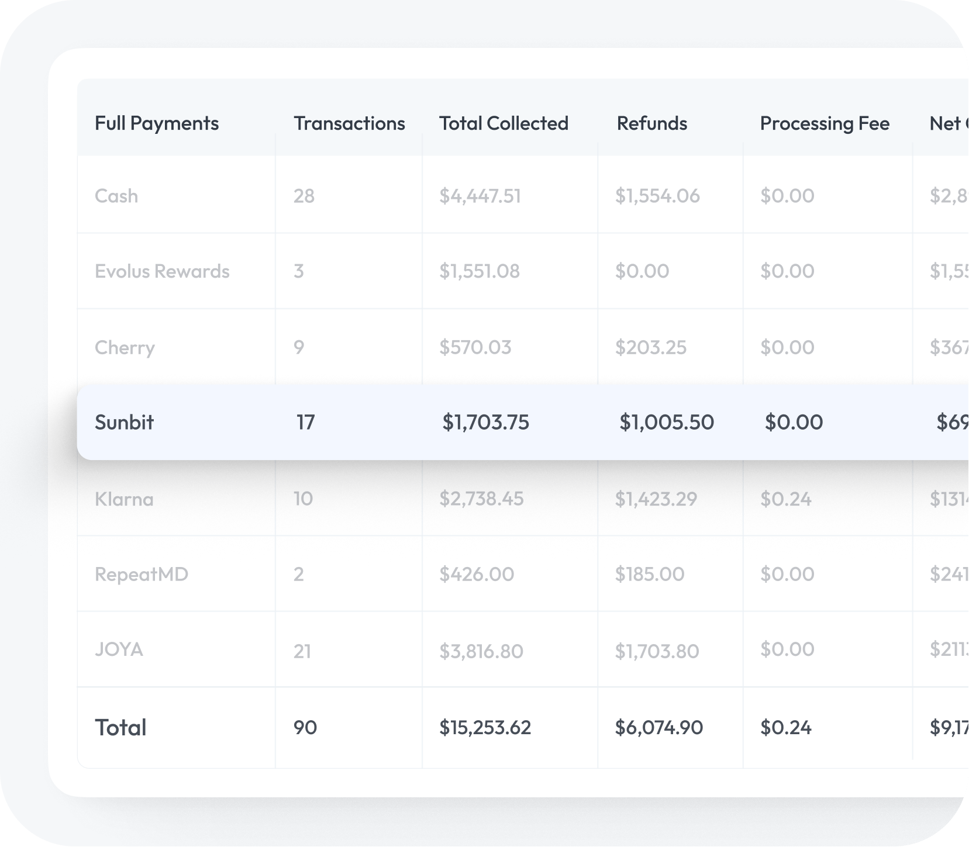Select the $6,074.90 total refunds cell
This screenshot has height=847, width=969.
(x=658, y=727)
